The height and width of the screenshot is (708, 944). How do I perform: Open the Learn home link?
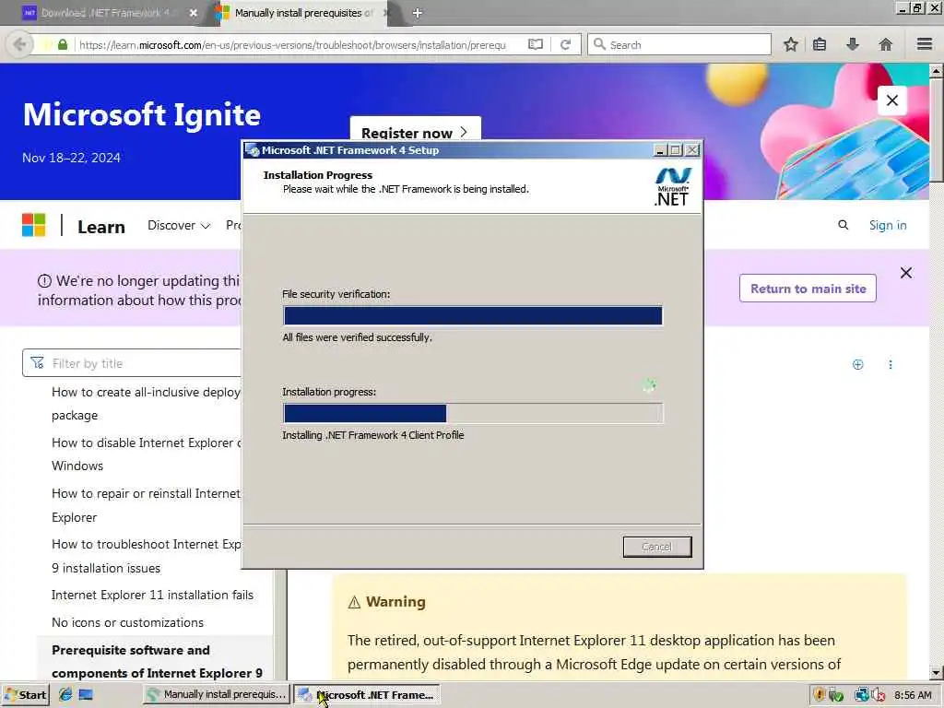click(101, 227)
